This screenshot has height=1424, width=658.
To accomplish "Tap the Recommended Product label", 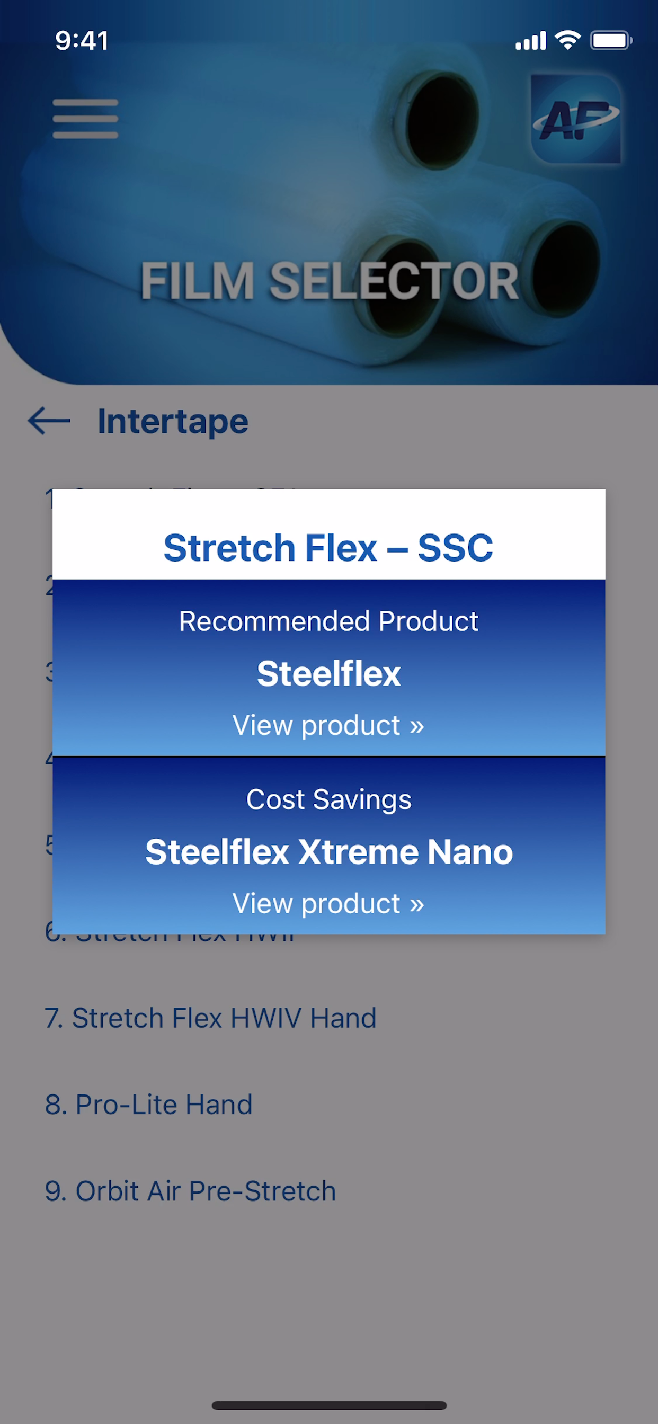I will pos(328,621).
